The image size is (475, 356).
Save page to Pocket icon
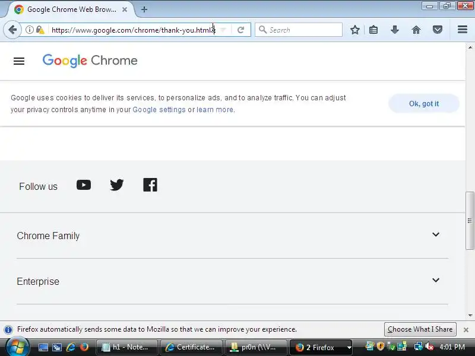[437, 30]
